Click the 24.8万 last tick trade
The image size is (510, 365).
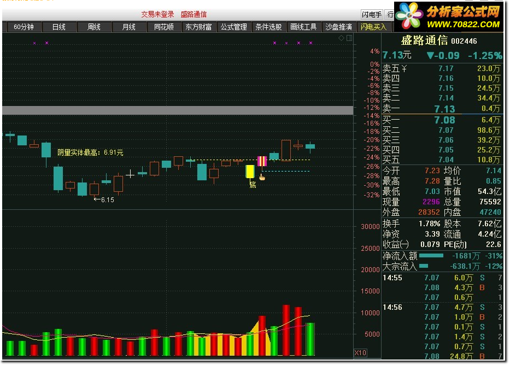pos(461,357)
